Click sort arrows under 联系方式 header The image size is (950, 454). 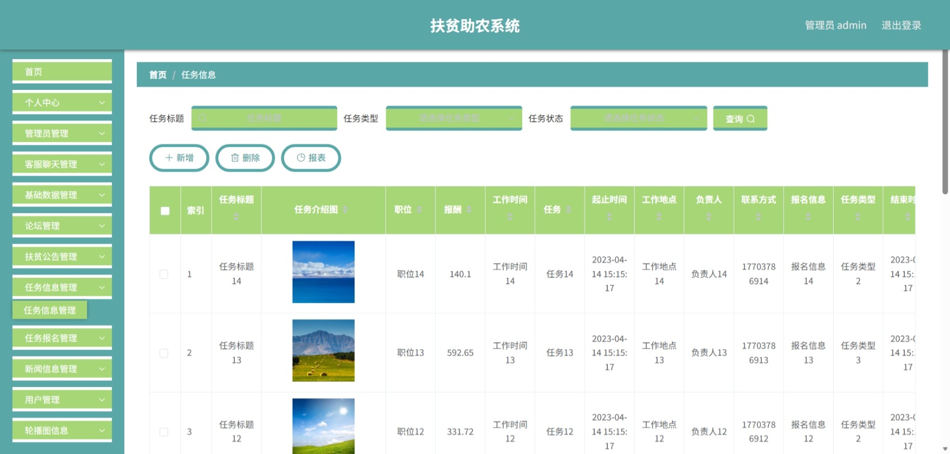coord(758,216)
